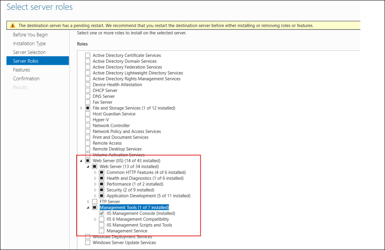Go to the Features step
The image size is (385, 250).
[22, 70]
